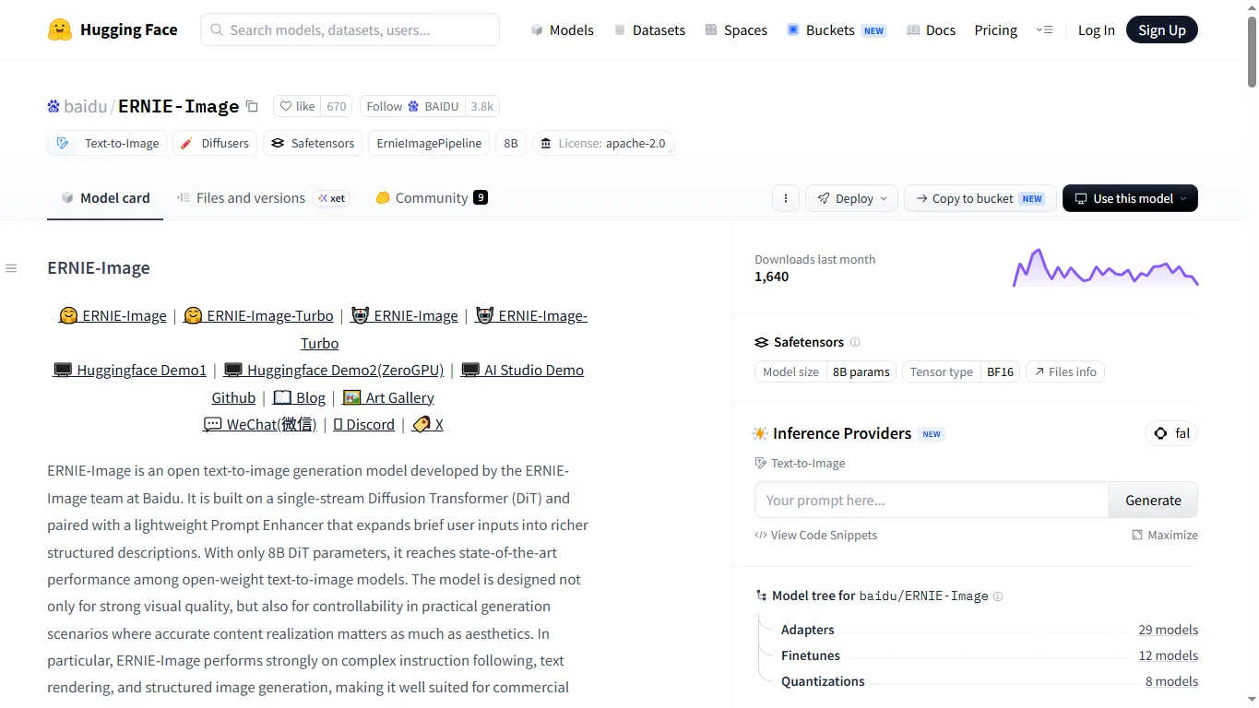Click the prompt input field
Screen dimensions: 1259x708
pyautogui.click(x=932, y=500)
